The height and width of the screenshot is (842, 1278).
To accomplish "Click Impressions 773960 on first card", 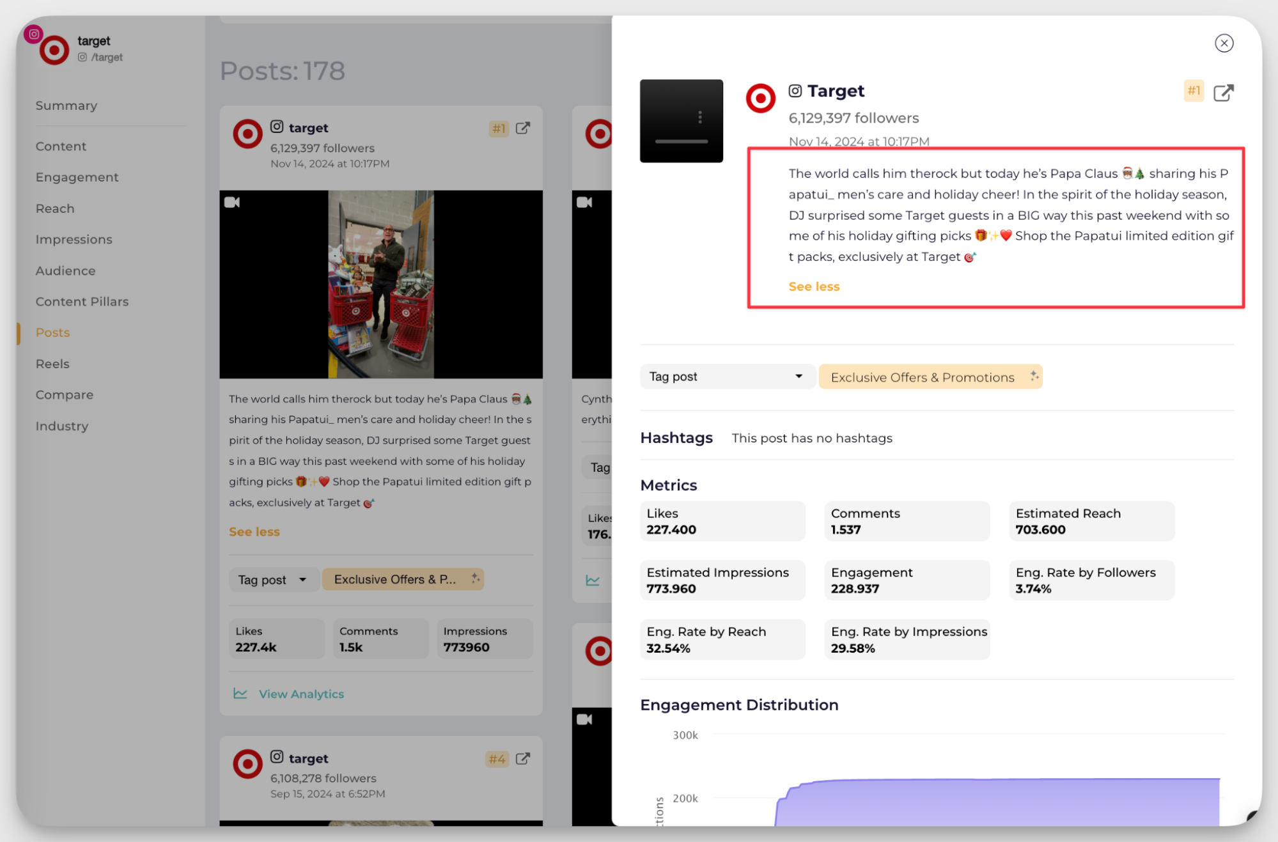I will coord(485,639).
